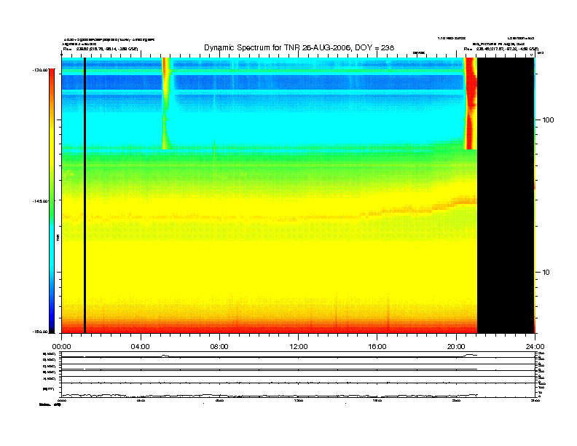Viewport: 577px width, 446px height.
Task: Click the bottom colorbar value label -160.00
Action: 40,332
